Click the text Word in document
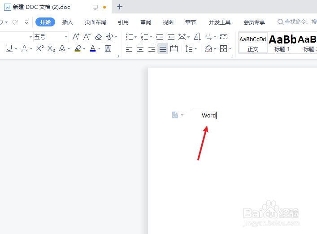 click(209, 115)
